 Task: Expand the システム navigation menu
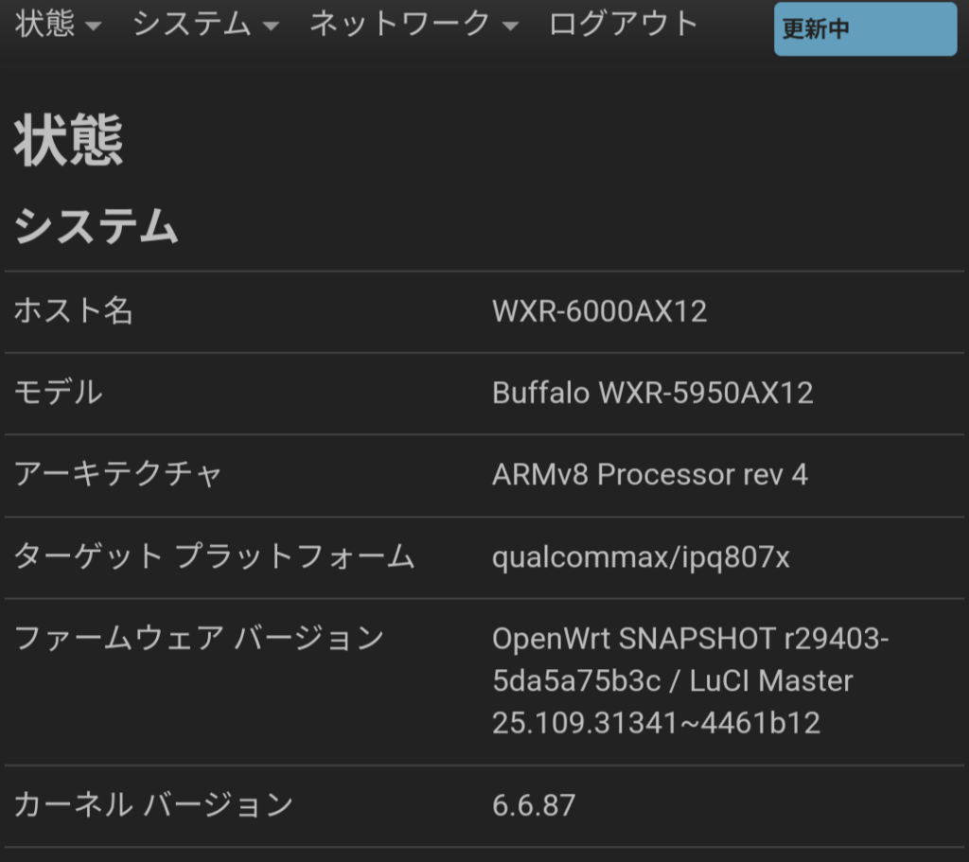[x=205, y=25]
